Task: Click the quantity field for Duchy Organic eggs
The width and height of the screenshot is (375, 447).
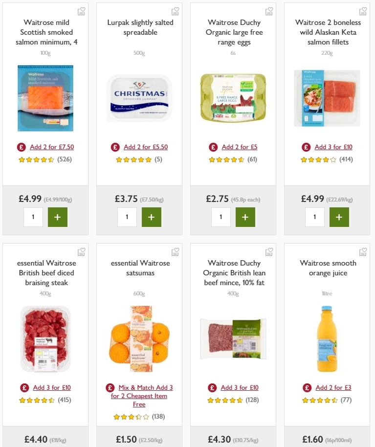Action: 221,217
